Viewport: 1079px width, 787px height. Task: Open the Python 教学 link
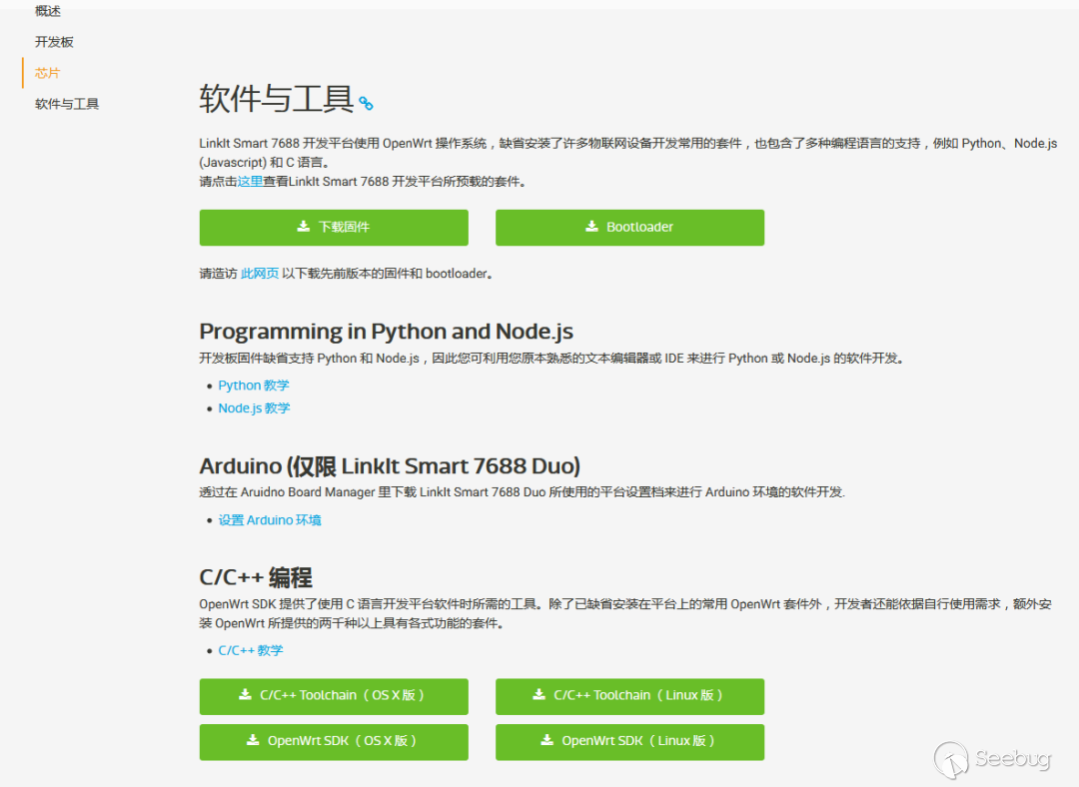253,386
